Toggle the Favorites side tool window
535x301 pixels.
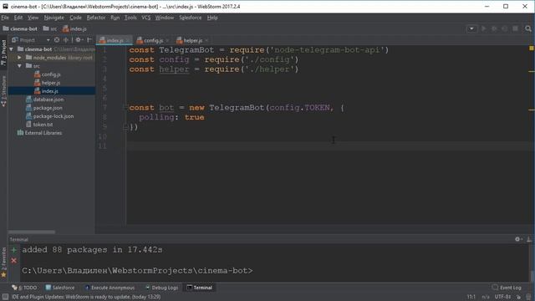click(3, 262)
